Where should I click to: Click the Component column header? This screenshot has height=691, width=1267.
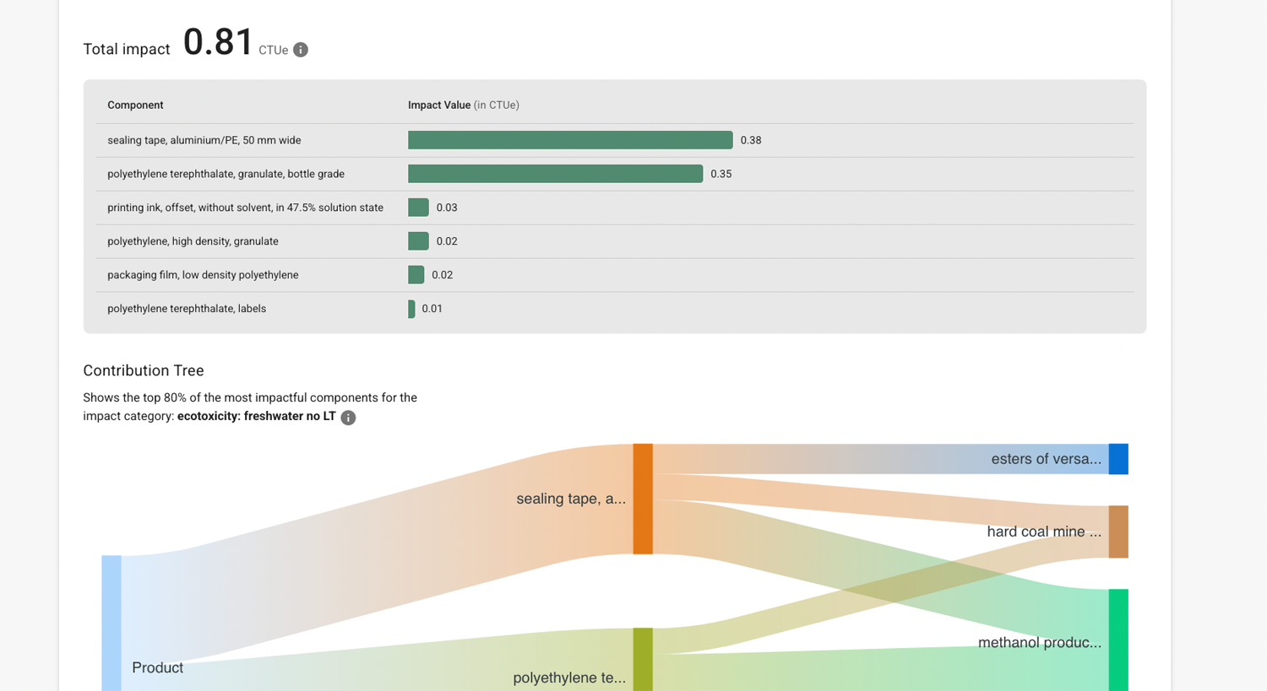pyautogui.click(x=135, y=105)
